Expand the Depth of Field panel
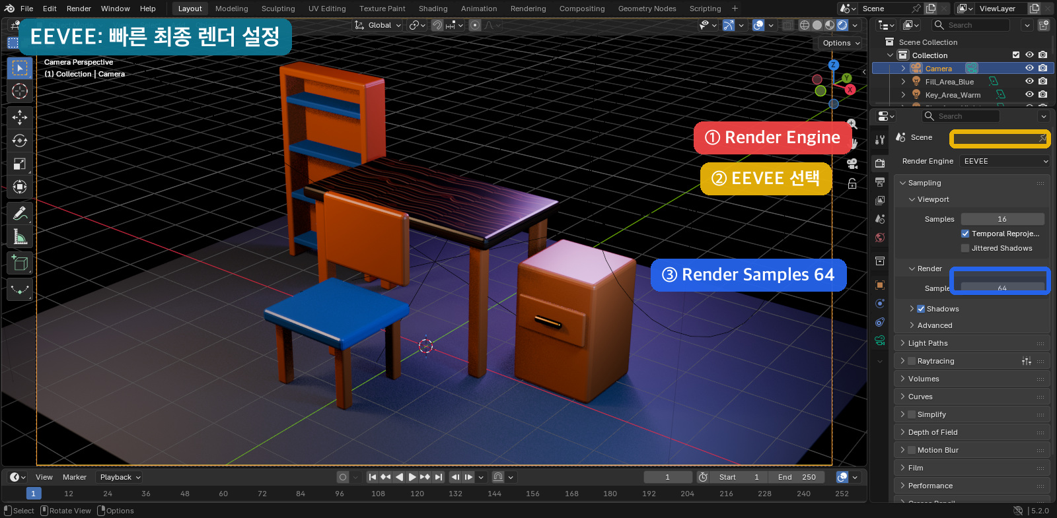 tap(903, 432)
